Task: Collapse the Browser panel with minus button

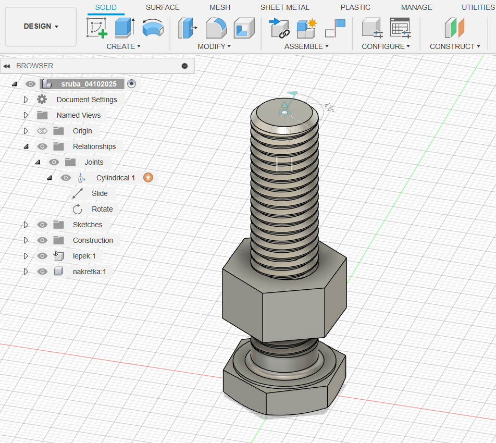Action: pos(184,66)
